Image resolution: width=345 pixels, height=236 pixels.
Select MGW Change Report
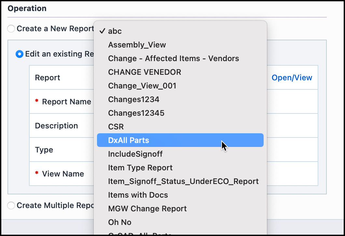click(147, 208)
